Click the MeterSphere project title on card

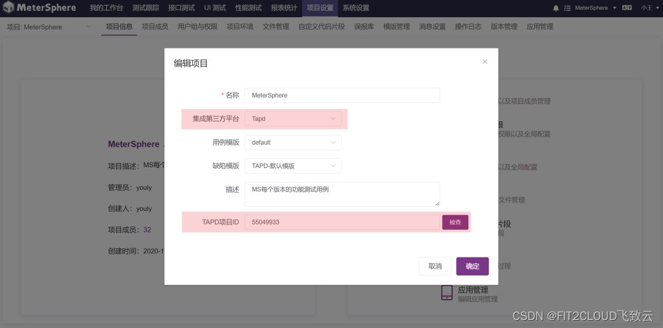pos(134,144)
